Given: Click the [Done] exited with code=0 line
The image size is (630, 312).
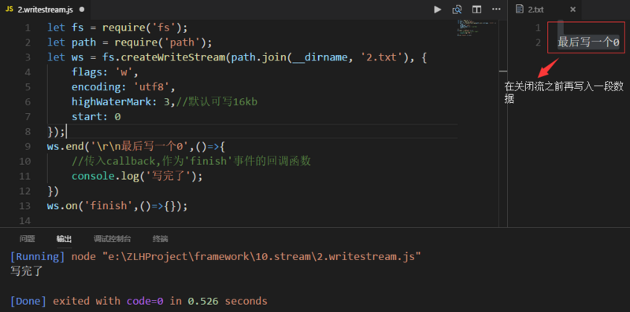Looking at the screenshot, I should 139,301.
